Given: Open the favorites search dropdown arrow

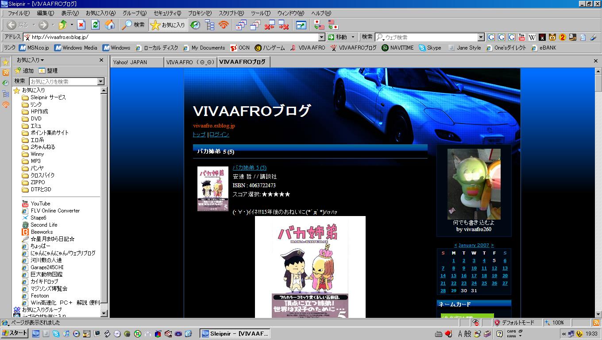Looking at the screenshot, I should (101, 81).
